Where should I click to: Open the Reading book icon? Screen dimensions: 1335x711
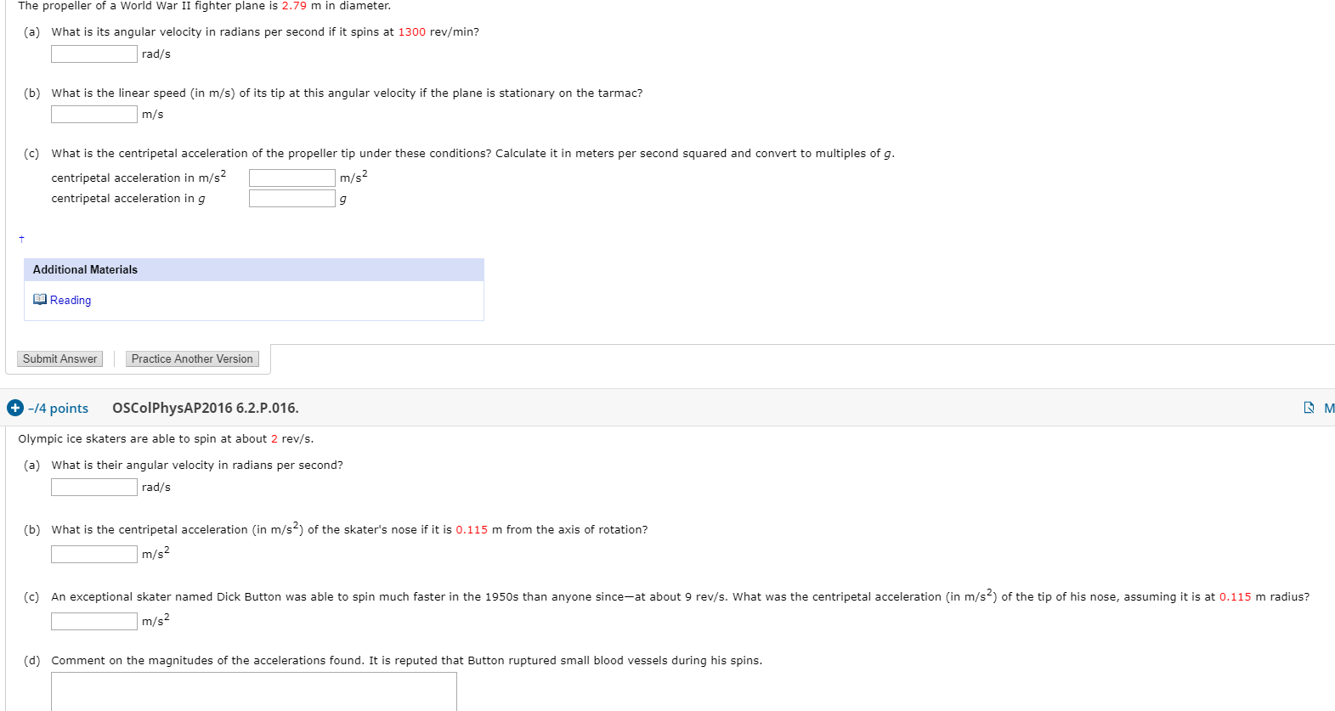click(x=40, y=300)
